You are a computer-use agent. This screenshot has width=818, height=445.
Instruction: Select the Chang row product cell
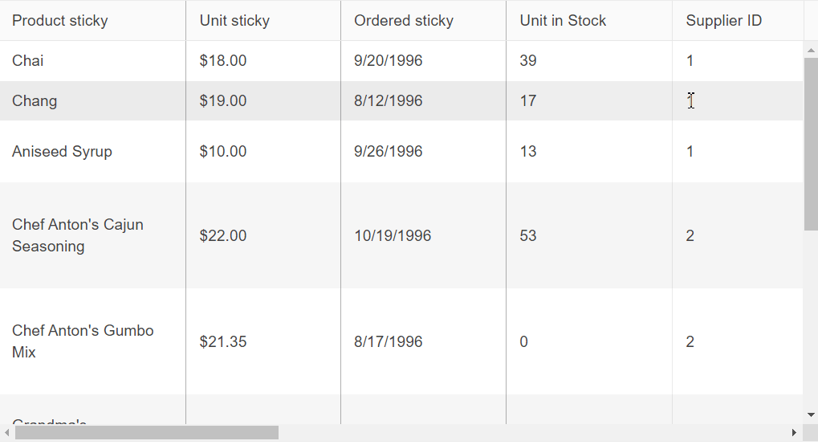[x=35, y=101]
